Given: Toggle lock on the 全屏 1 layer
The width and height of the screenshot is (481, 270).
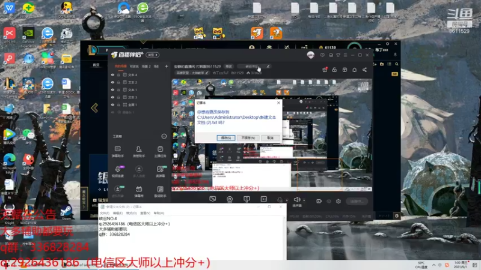Looking at the screenshot, I should pos(118,104).
